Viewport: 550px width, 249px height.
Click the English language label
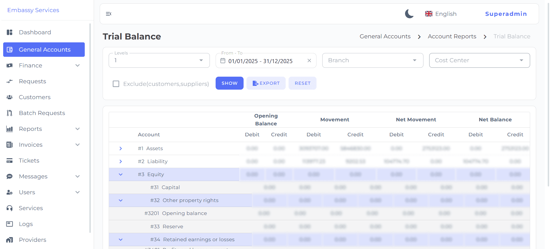pyautogui.click(x=446, y=14)
